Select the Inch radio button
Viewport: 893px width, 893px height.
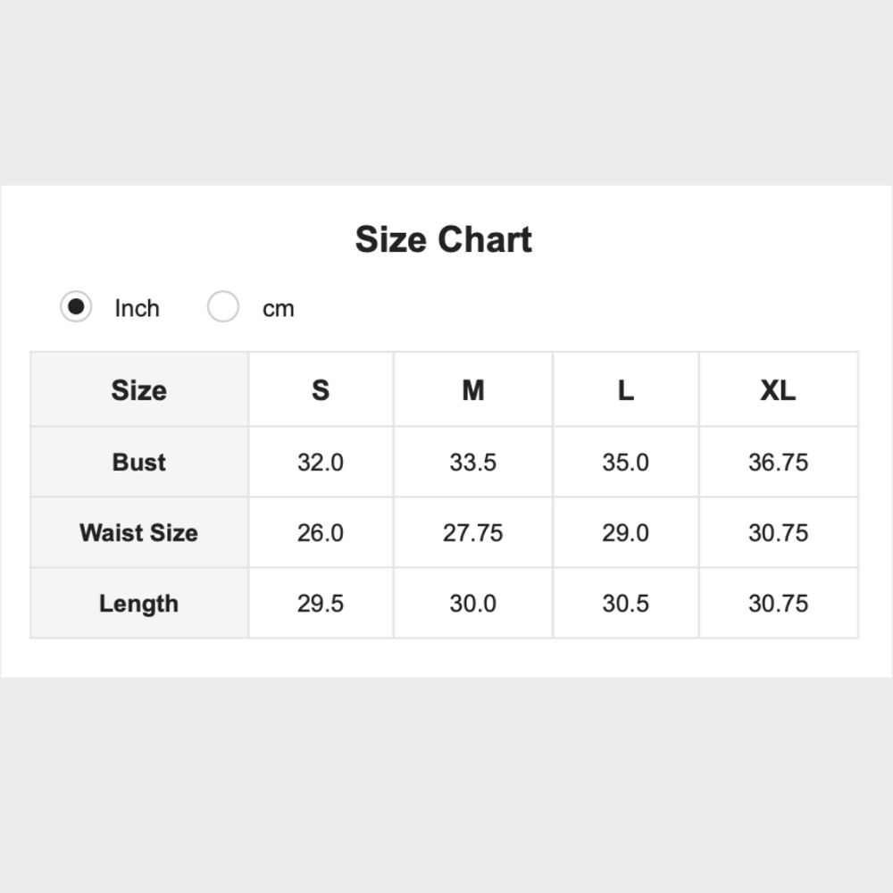[76, 307]
